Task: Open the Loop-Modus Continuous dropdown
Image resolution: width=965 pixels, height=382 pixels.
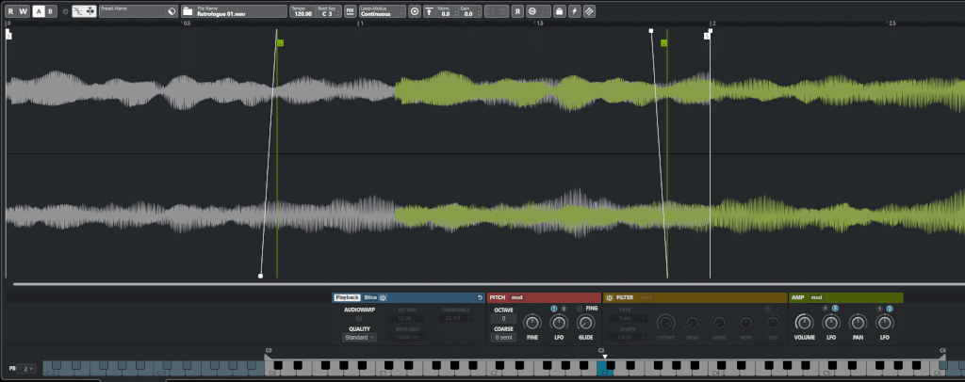Action: point(383,11)
